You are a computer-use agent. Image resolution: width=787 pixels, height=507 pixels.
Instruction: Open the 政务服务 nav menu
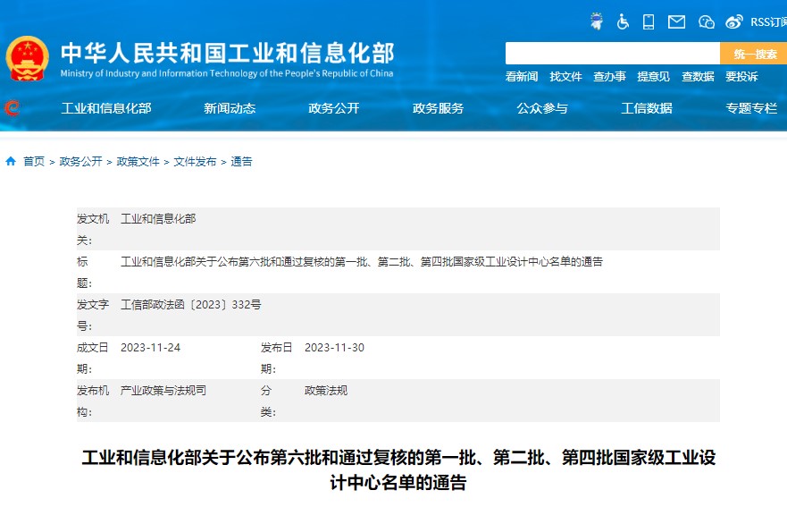click(x=439, y=108)
